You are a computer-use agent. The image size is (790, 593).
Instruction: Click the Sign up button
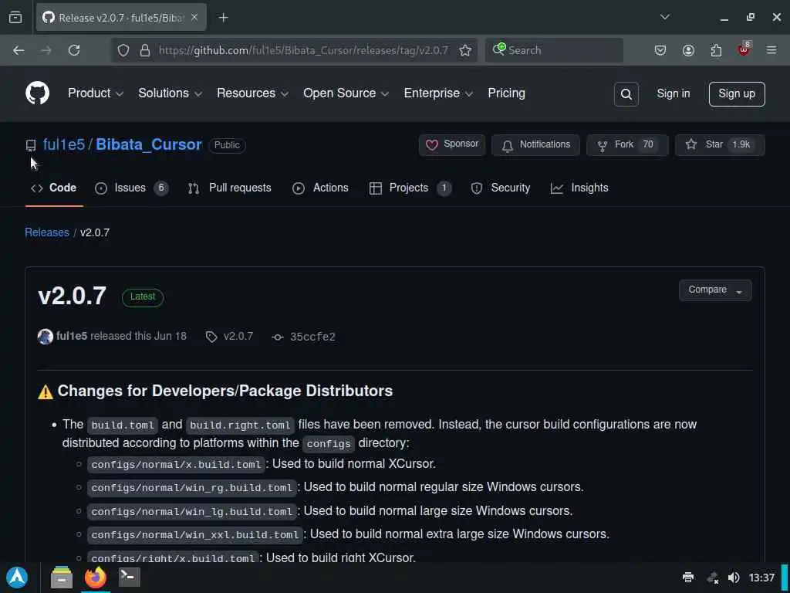click(x=737, y=93)
